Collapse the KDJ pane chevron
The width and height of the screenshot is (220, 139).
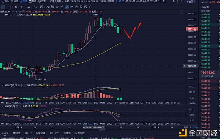(3, 106)
